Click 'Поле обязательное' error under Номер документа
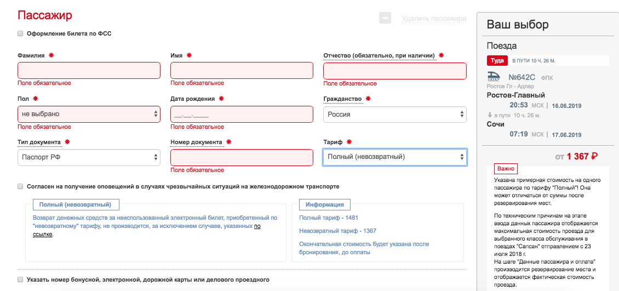This screenshot has height=291, width=619. (197, 170)
